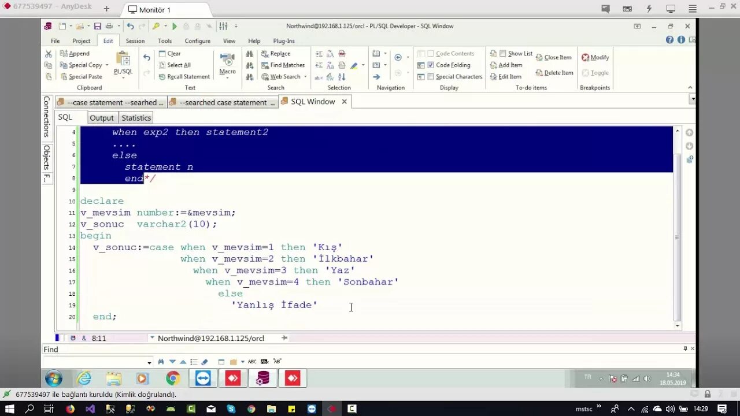Click the Recall Statement button
This screenshot has width=740, height=416.
coord(184,77)
